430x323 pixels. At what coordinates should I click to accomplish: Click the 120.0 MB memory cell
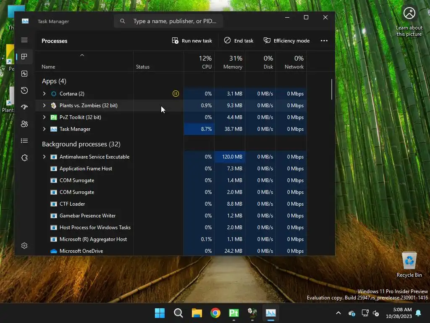[230, 157]
